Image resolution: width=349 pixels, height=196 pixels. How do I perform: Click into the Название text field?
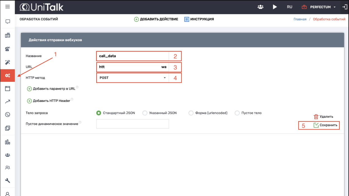[133, 56]
